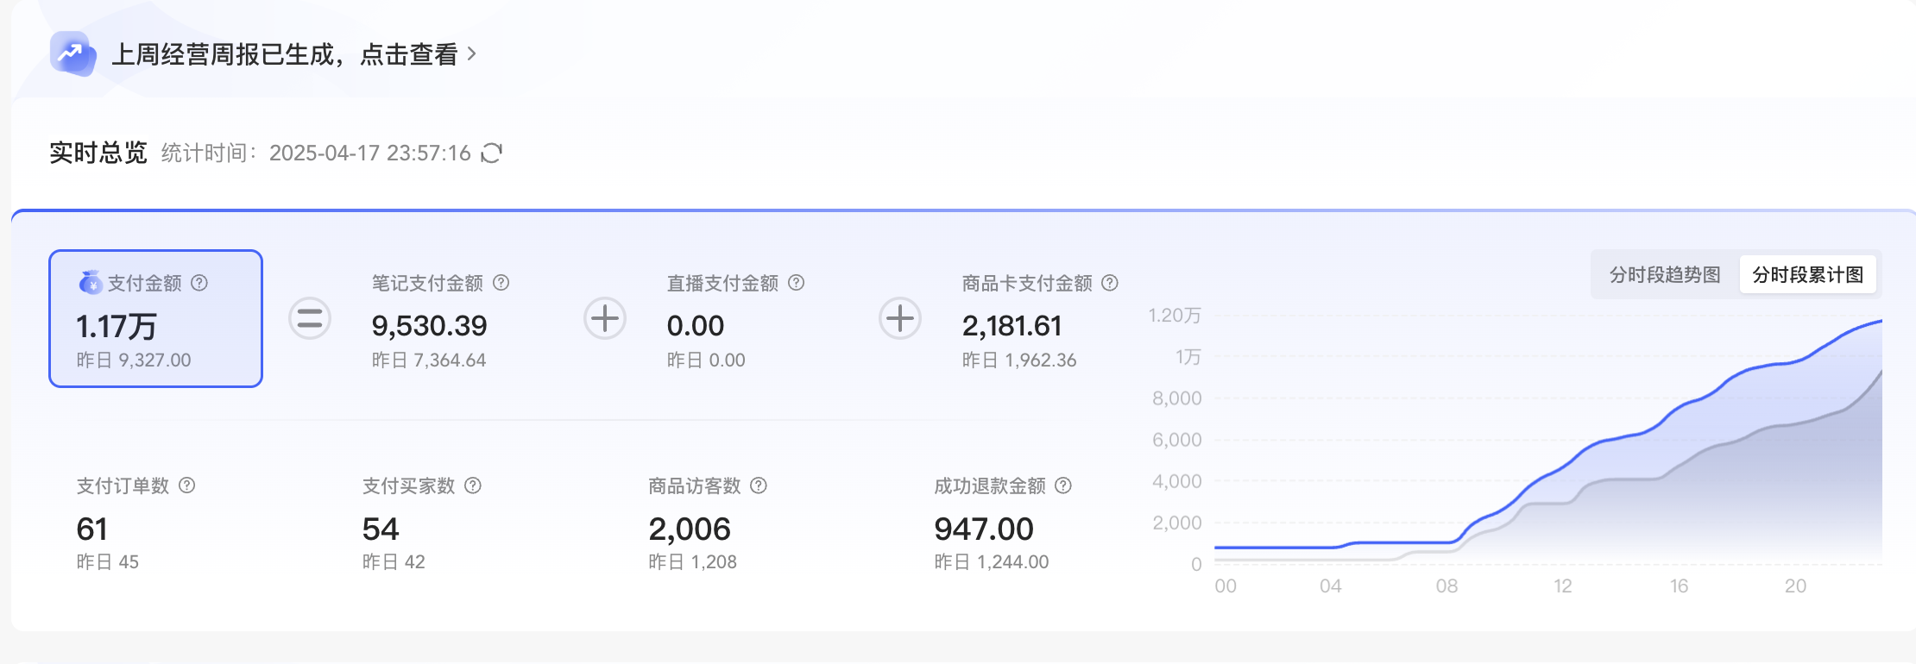Screen dimensions: 1916x664
Task: Click the refresh icon beside the statistics time
Action: pos(491,153)
